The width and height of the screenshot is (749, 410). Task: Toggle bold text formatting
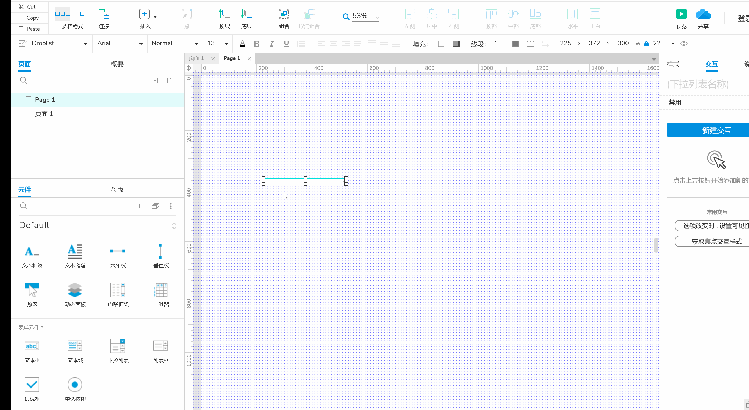pos(256,44)
